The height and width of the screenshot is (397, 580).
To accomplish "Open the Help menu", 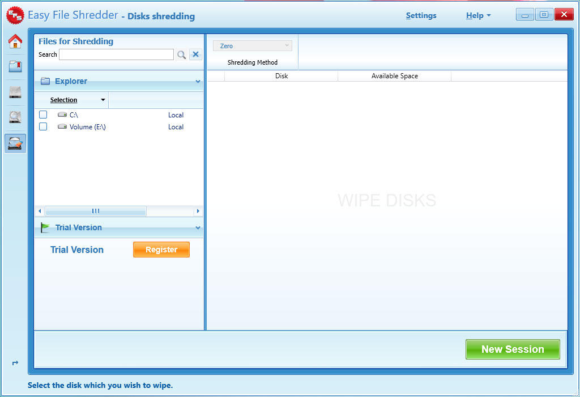I will coord(478,16).
